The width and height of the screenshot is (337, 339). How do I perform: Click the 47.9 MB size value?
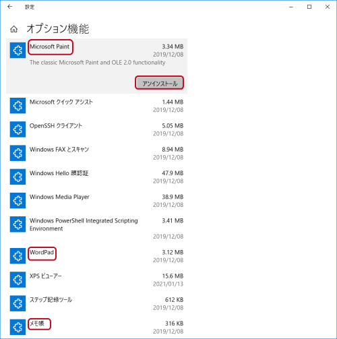(x=173, y=173)
